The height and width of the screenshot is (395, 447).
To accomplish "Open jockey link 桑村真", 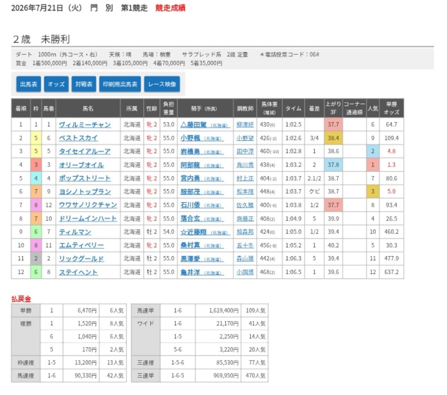I will (x=202, y=245).
